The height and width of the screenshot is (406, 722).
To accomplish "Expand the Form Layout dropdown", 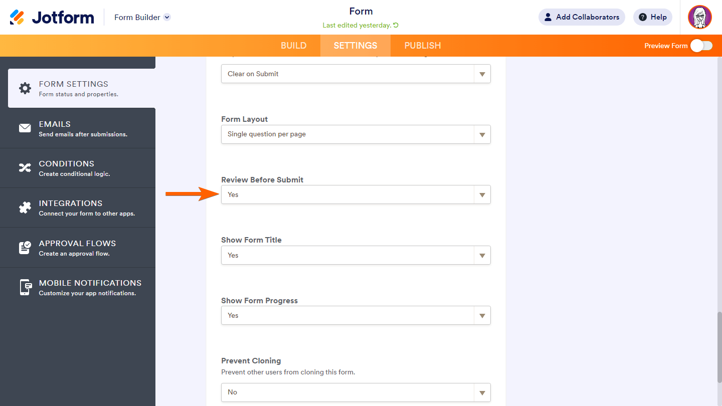I will pos(355,134).
